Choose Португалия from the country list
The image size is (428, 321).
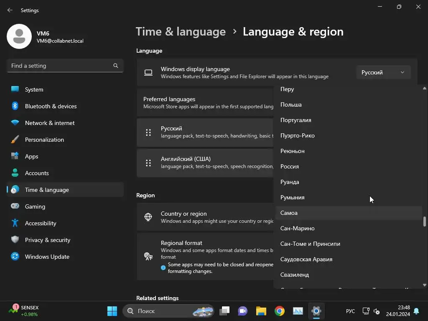(348, 120)
